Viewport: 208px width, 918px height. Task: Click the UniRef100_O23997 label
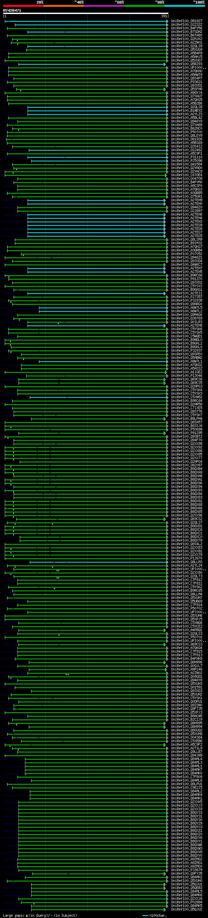point(187,211)
